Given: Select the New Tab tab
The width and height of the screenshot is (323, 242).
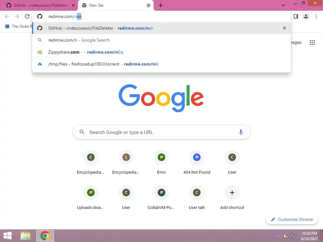Looking at the screenshot, I should [x=115, y=5].
